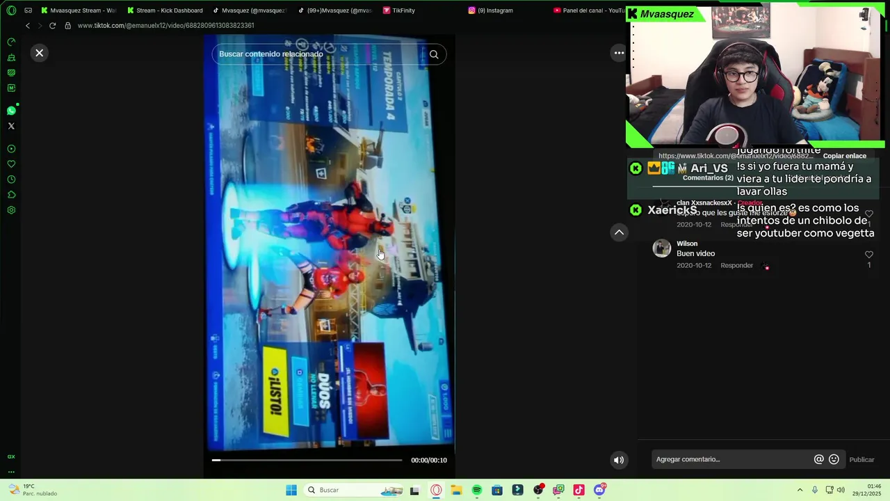890x501 pixels.
Task: Open Wilson's profile avatar
Action: 662,248
